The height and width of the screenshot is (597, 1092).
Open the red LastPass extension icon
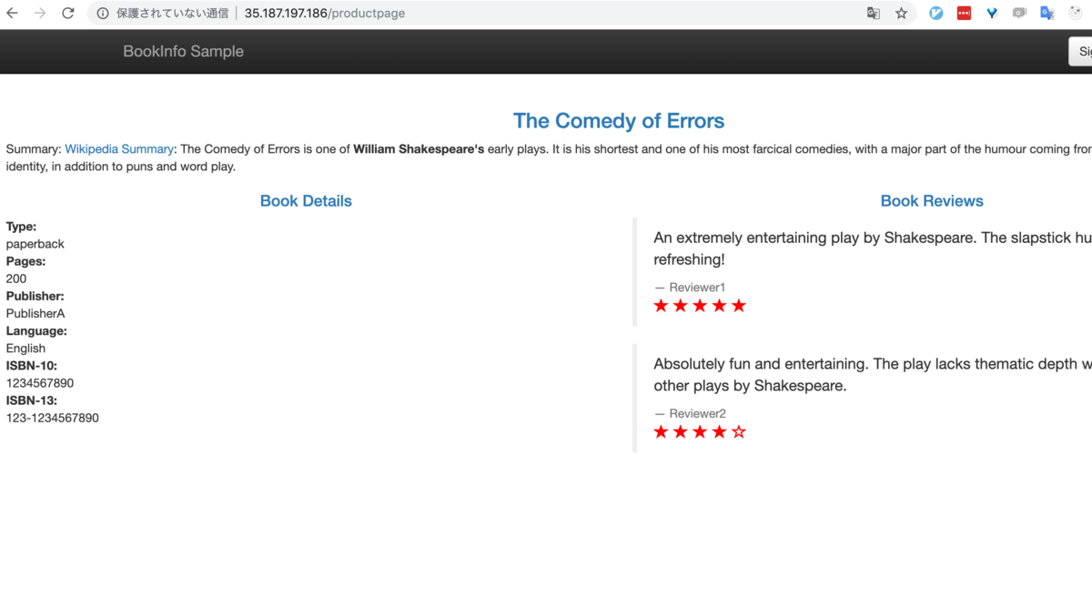tap(964, 14)
